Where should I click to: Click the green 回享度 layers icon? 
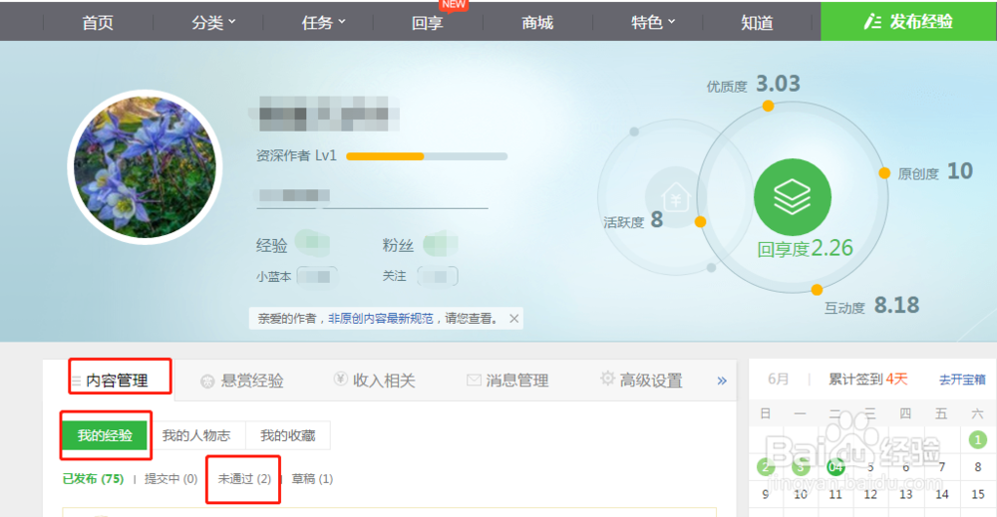point(793,197)
